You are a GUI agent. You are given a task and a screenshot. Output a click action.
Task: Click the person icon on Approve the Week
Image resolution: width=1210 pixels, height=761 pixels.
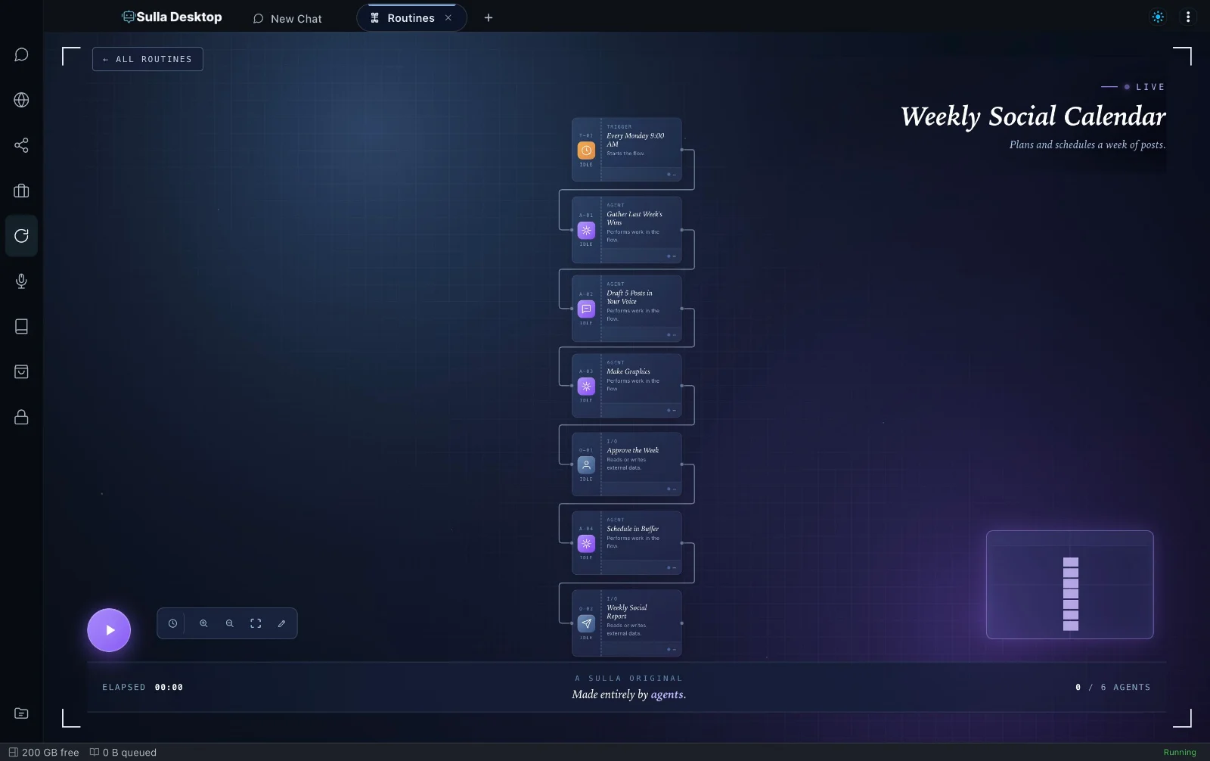tap(586, 465)
